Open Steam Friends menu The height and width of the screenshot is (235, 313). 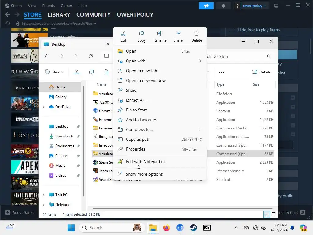(x=48, y=6)
